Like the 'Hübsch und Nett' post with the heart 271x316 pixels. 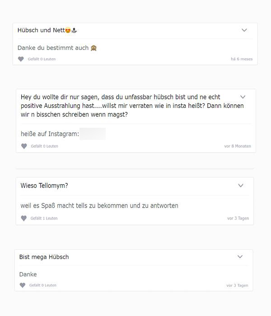click(21, 59)
